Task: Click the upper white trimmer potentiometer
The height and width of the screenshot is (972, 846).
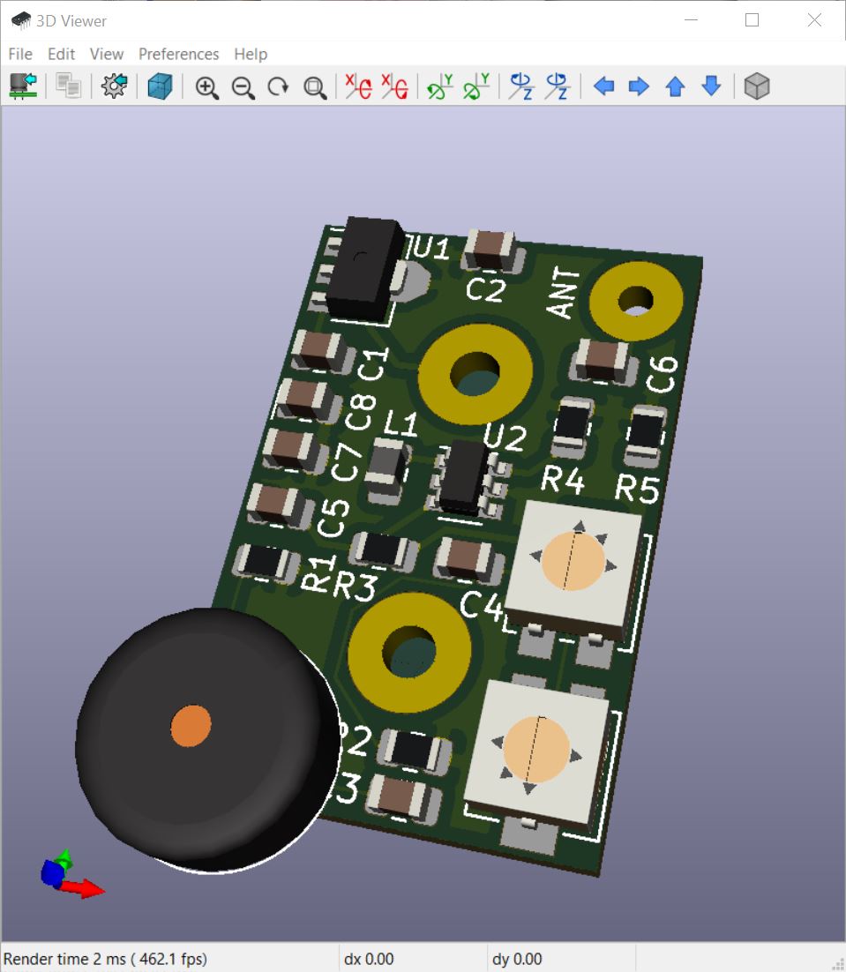Action: coord(574,571)
